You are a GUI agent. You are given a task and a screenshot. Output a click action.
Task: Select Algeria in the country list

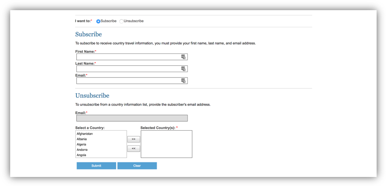pos(101,144)
